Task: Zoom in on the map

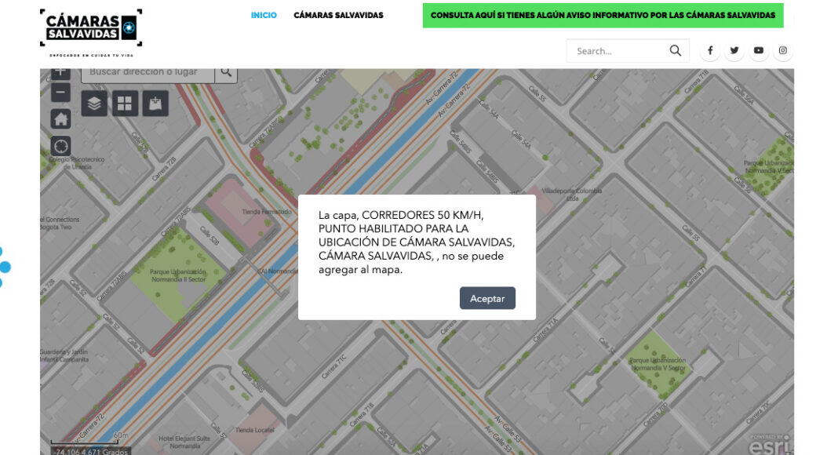Action: click(x=61, y=73)
